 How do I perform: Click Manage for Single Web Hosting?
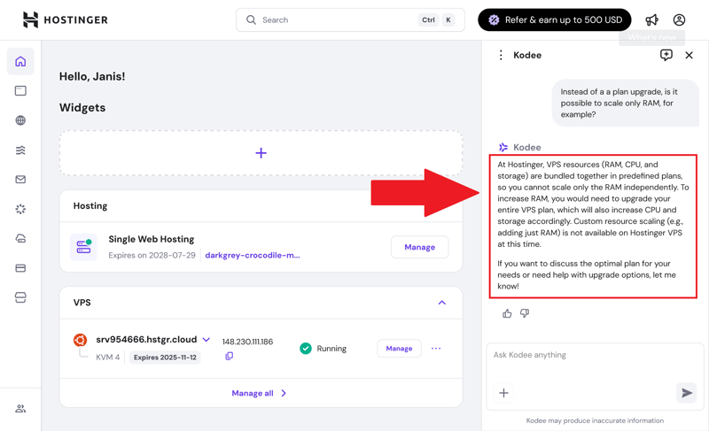tap(419, 247)
